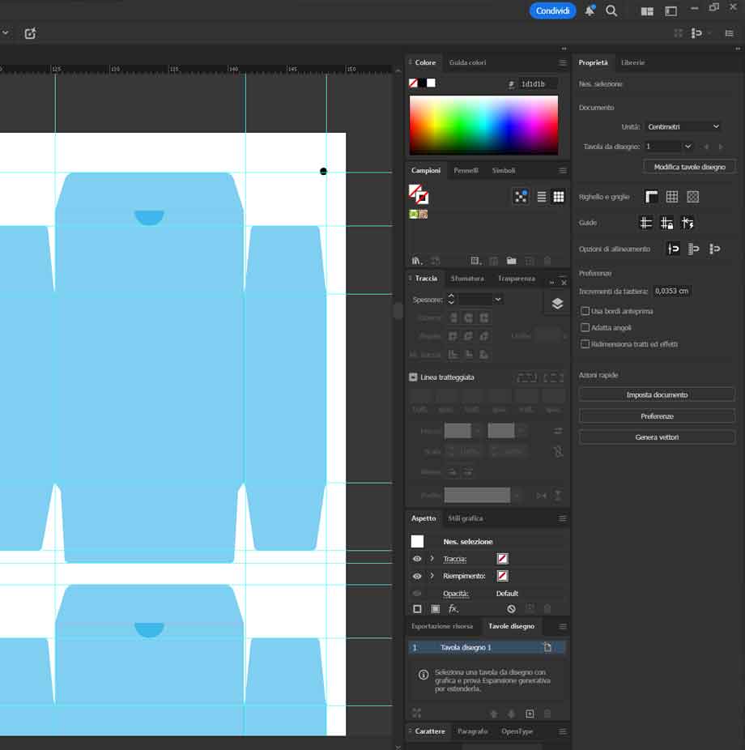The width and height of the screenshot is (745, 750).
Task: Enable the Adatta angoli option
Action: (585, 327)
